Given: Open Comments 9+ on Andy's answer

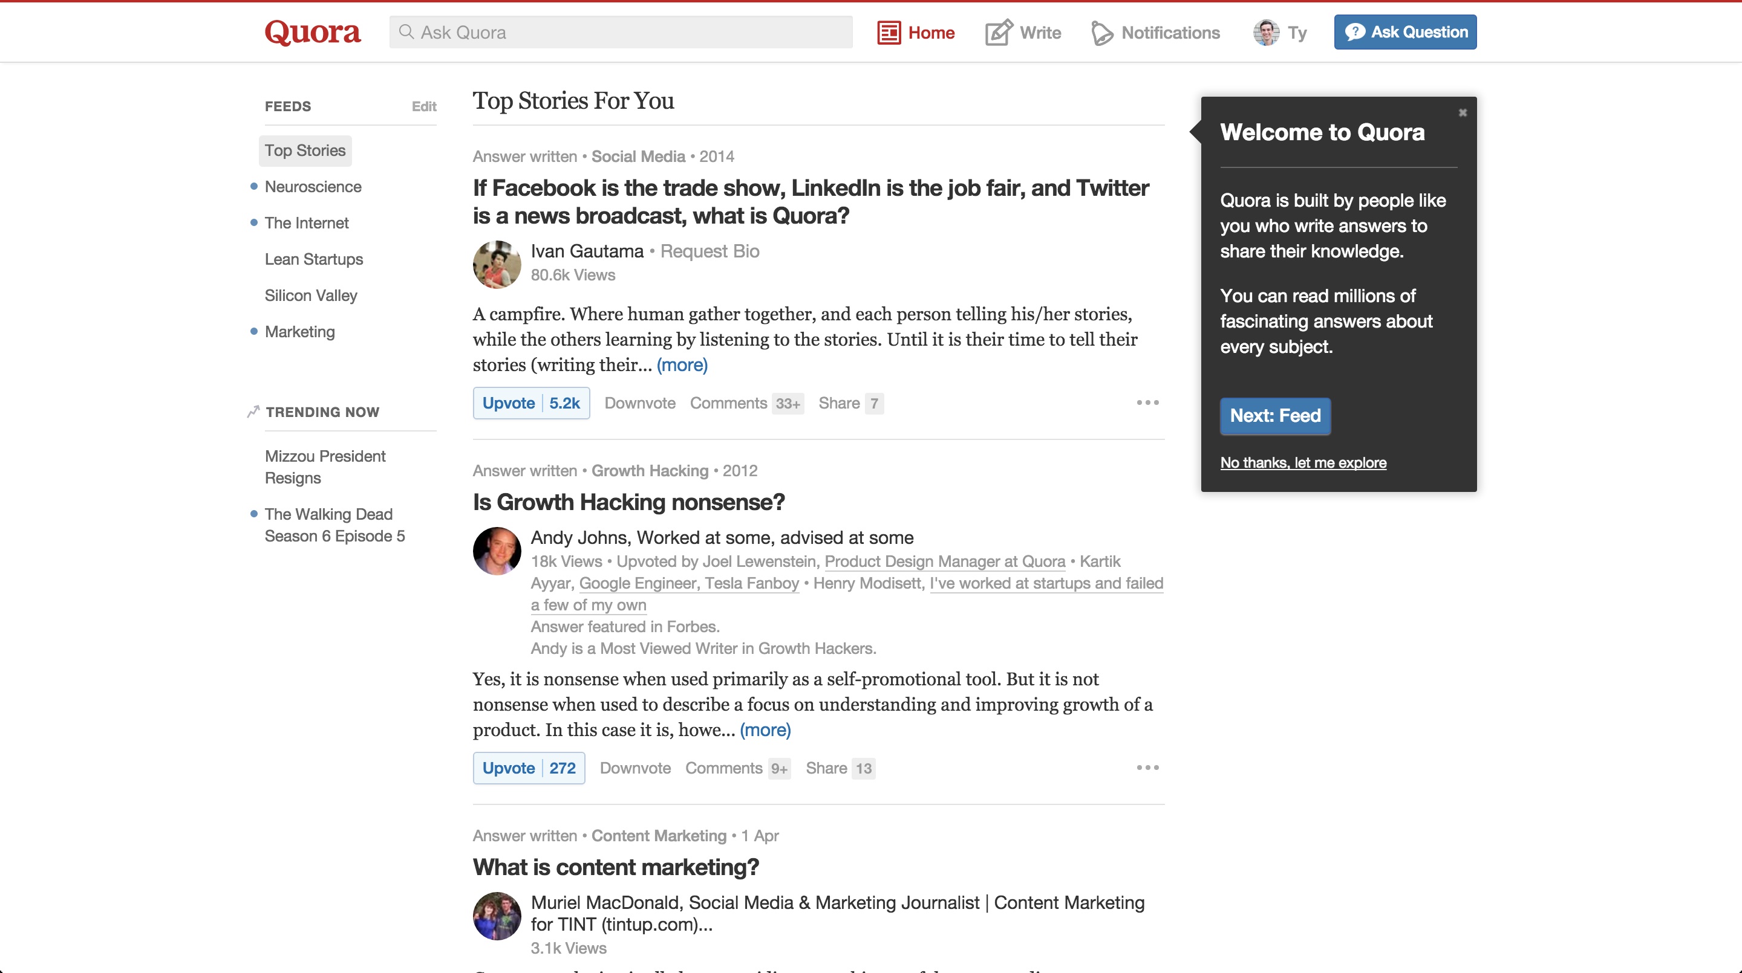Looking at the screenshot, I should 738,768.
